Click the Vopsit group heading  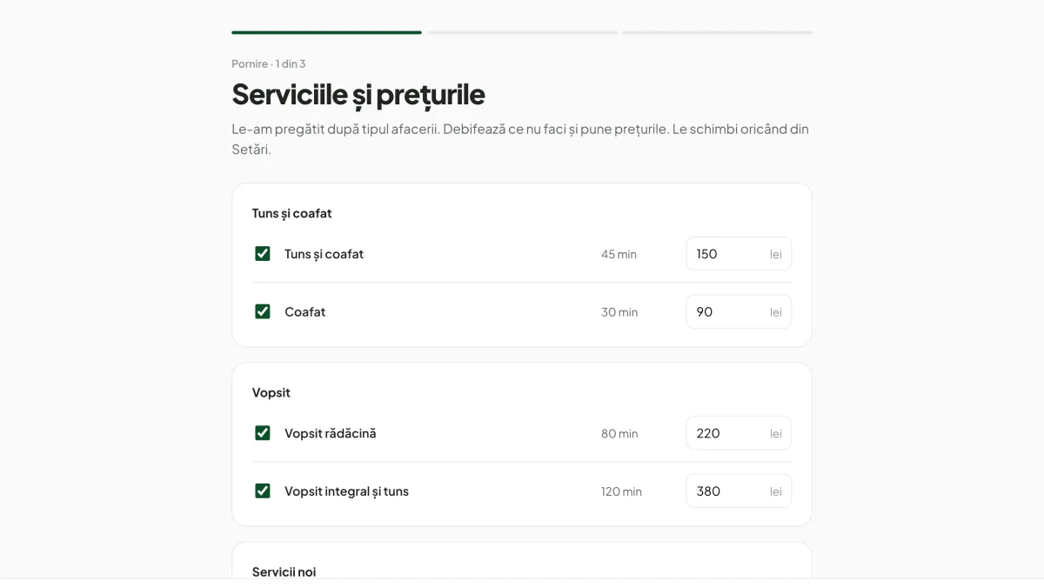(271, 392)
